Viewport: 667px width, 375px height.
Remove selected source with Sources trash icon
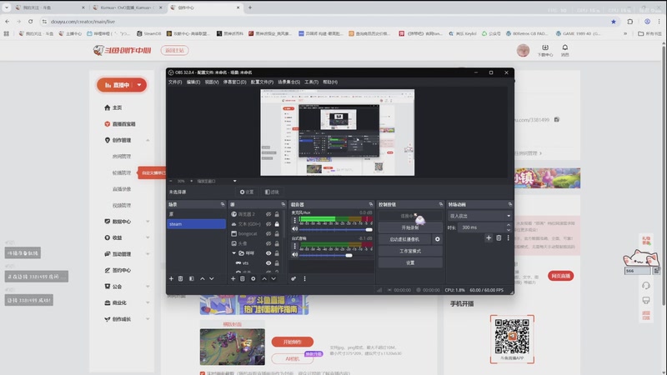(x=242, y=278)
